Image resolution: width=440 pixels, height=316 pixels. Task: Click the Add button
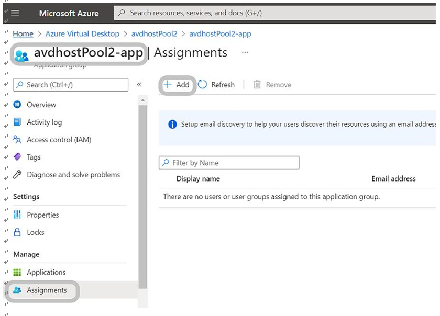tap(177, 85)
